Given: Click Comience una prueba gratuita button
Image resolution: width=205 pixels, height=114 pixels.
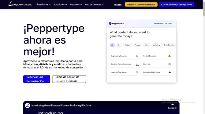Looking at the screenshot, I should 177,5.
